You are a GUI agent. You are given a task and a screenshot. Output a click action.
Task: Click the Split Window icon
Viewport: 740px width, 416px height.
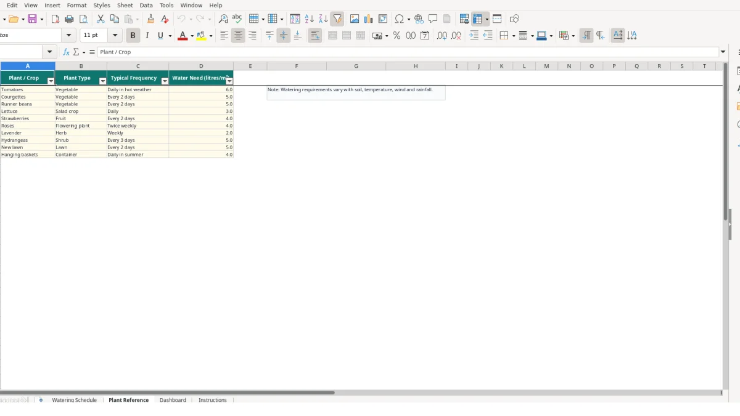(497, 19)
